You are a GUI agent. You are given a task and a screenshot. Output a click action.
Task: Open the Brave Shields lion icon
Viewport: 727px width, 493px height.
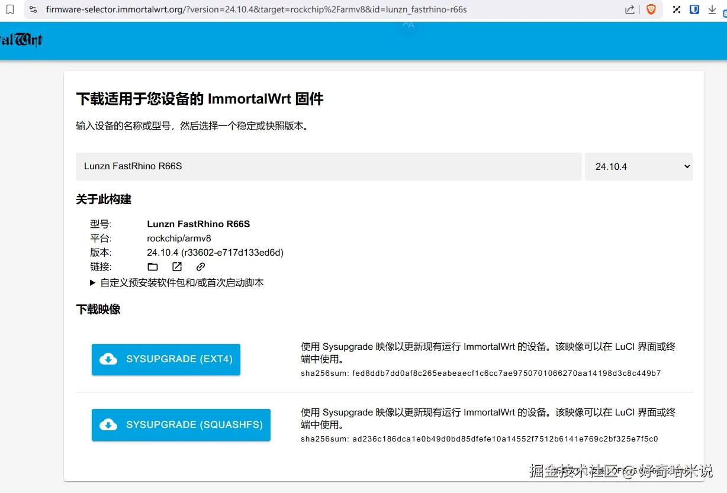651,9
